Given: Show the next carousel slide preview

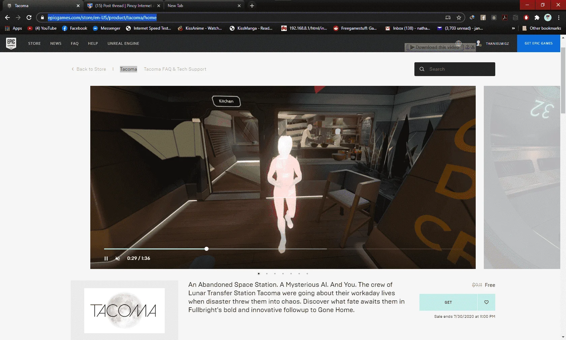Looking at the screenshot, I should (522, 177).
